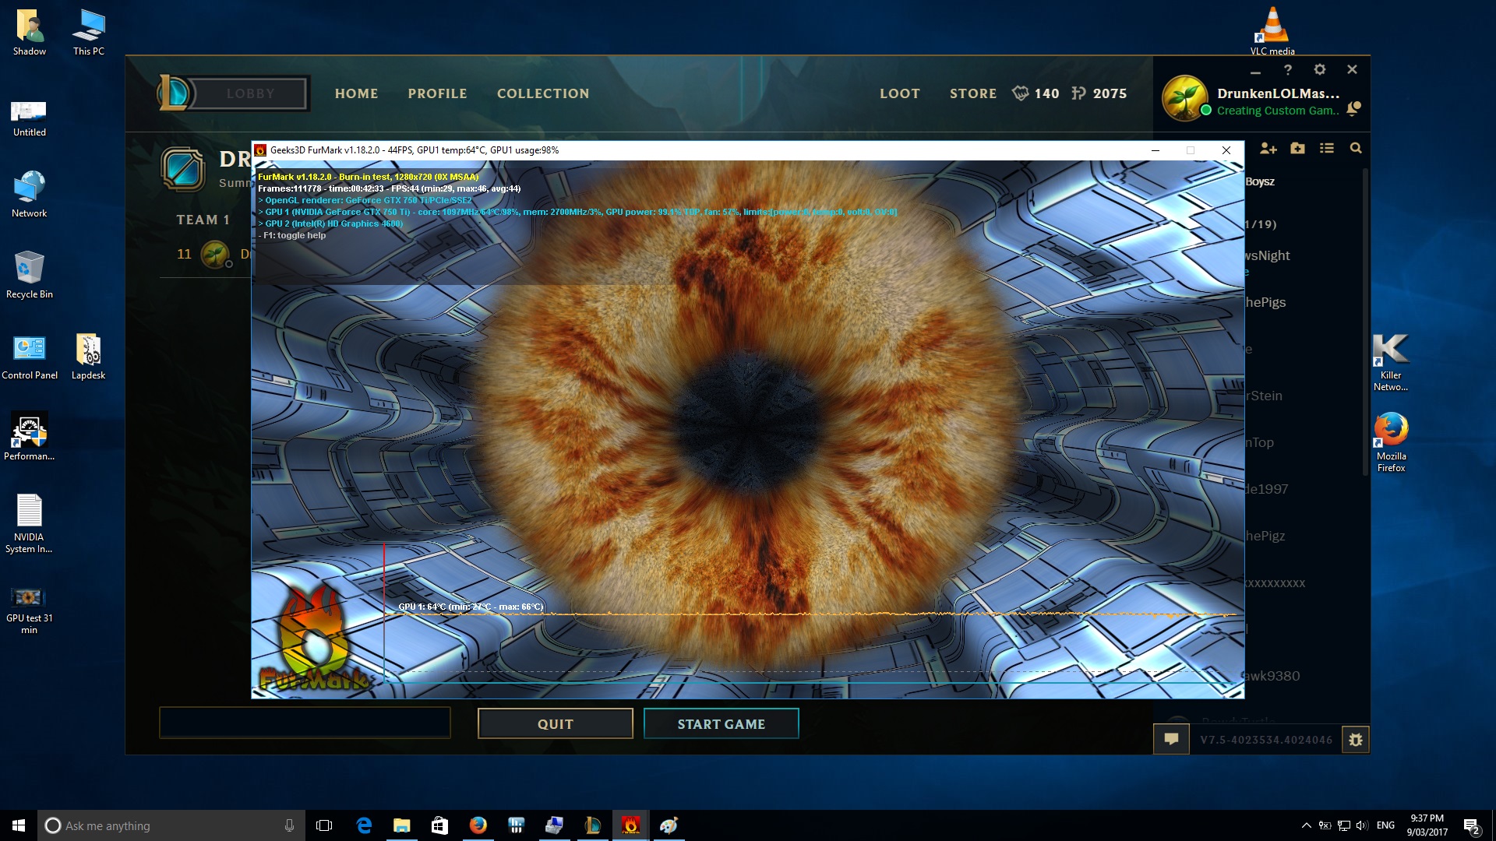Open the GPU test 31 min image file

coord(30,609)
